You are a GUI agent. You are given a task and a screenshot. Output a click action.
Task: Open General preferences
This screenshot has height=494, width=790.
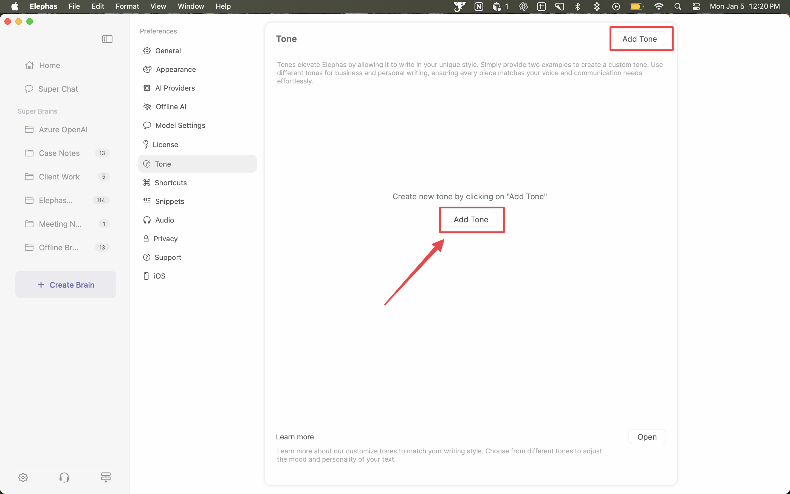197,51
